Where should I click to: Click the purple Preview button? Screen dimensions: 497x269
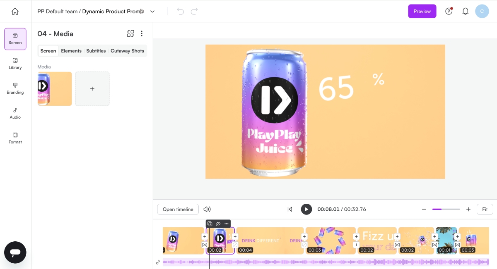point(422,11)
